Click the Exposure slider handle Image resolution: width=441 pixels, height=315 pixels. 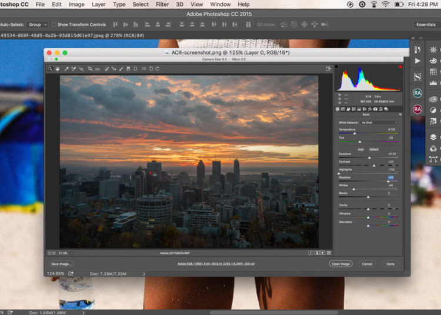coord(370,158)
